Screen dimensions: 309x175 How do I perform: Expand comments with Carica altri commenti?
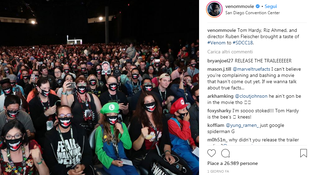click(x=230, y=52)
